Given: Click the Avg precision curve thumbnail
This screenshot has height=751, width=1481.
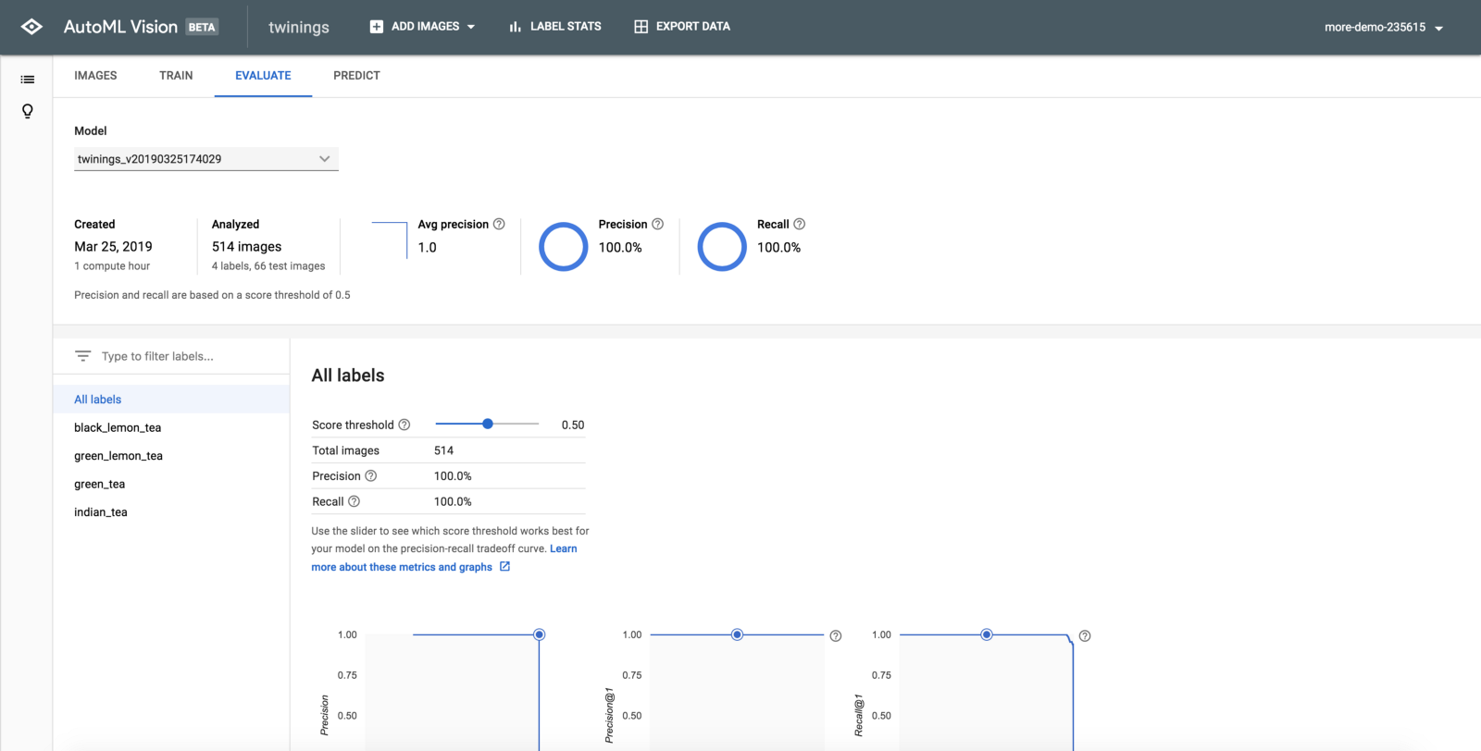Looking at the screenshot, I should click(389, 240).
